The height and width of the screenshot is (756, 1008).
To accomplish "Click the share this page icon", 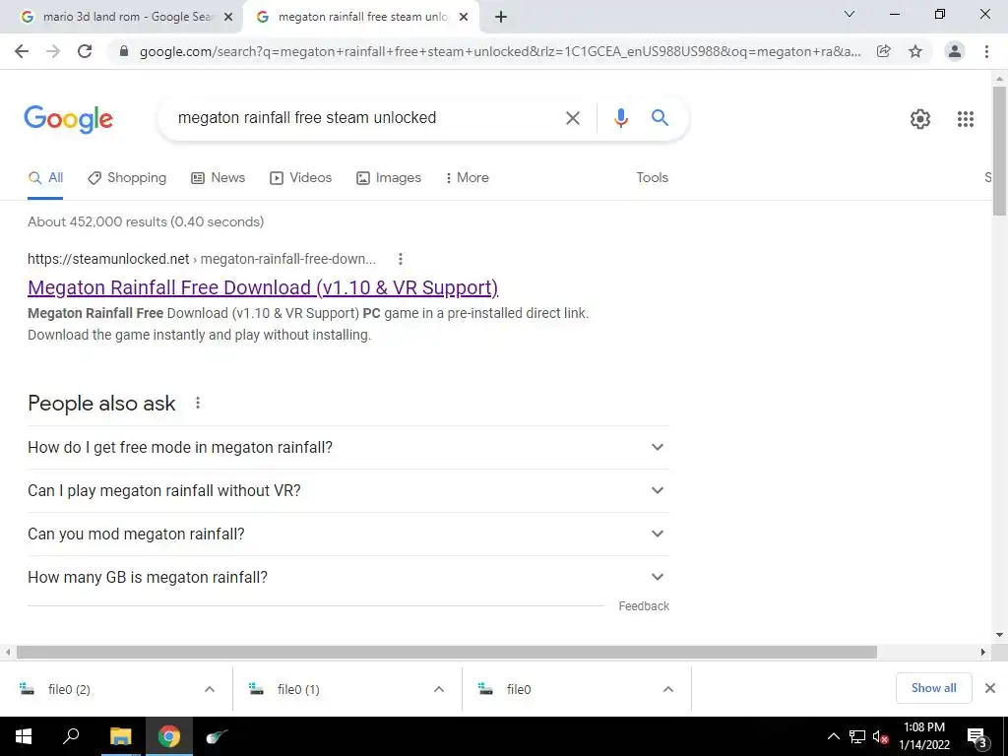I will pos(884,51).
